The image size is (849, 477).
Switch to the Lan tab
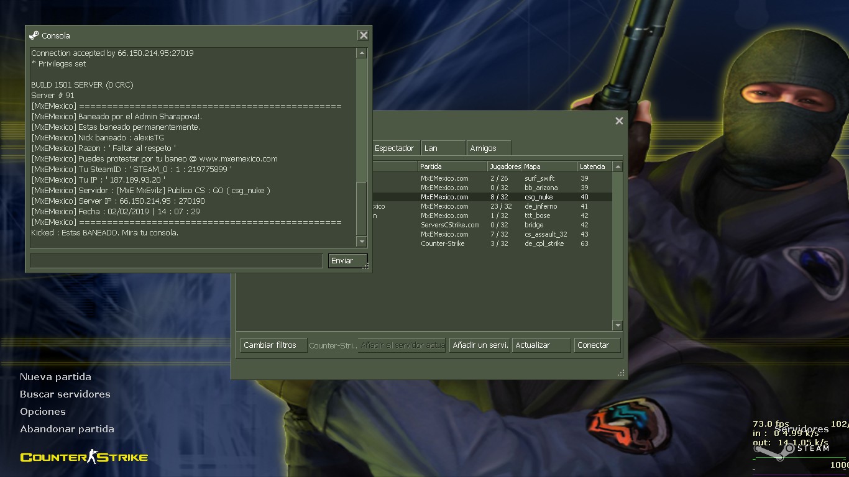443,148
